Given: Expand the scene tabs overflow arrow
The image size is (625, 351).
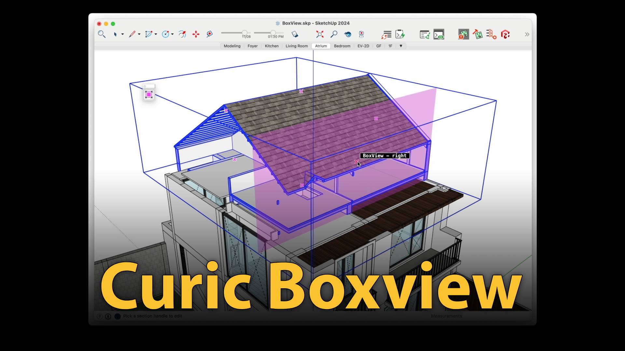Looking at the screenshot, I should (401, 46).
